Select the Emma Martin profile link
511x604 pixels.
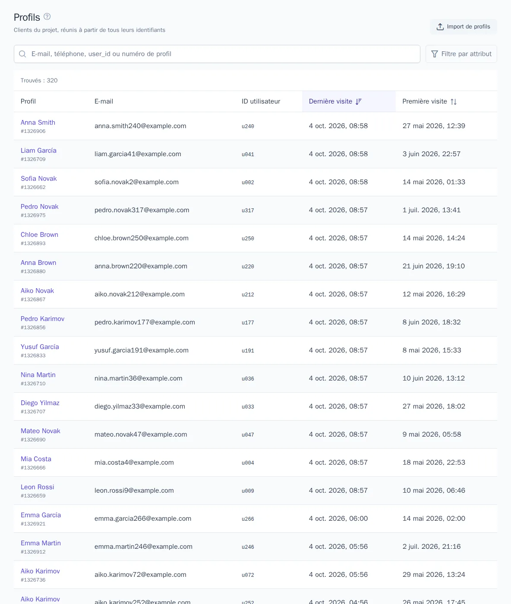tap(41, 543)
